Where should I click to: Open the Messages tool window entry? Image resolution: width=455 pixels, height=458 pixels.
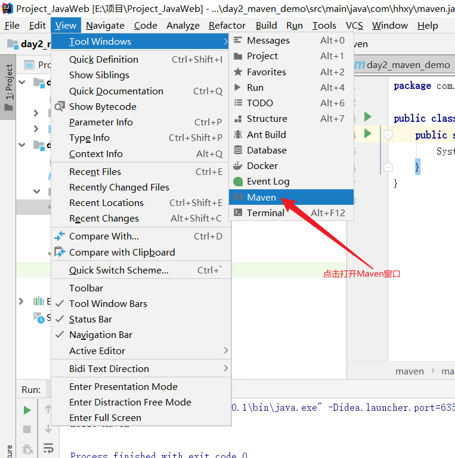tap(291, 41)
